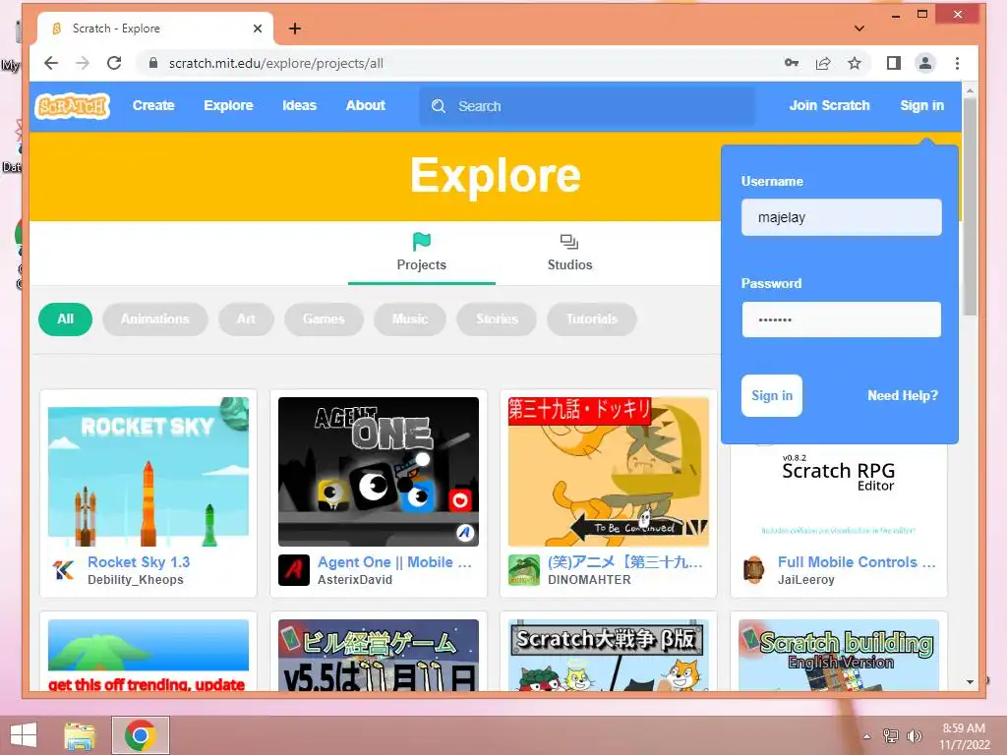
Task: Open the Japanese anime episode thumbnail
Action: (608, 472)
